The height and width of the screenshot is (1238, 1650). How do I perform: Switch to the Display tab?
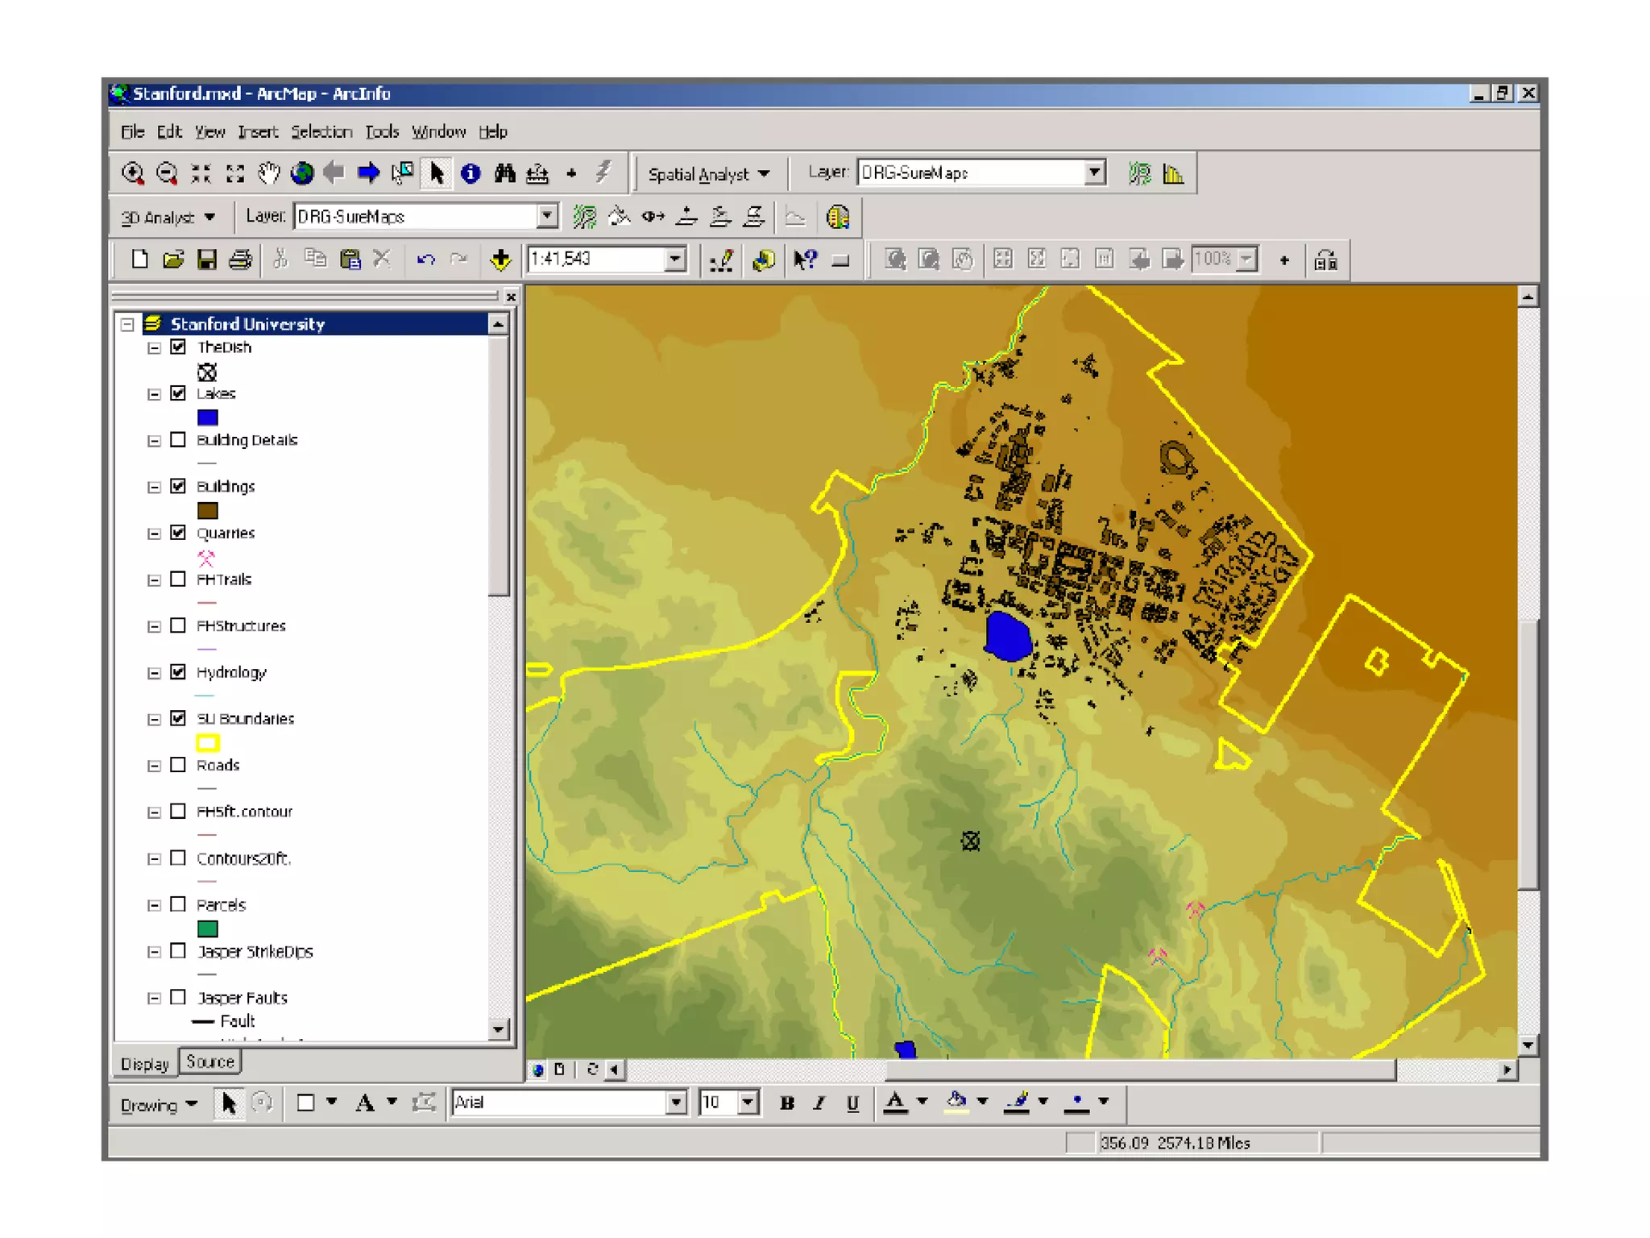click(x=145, y=1064)
